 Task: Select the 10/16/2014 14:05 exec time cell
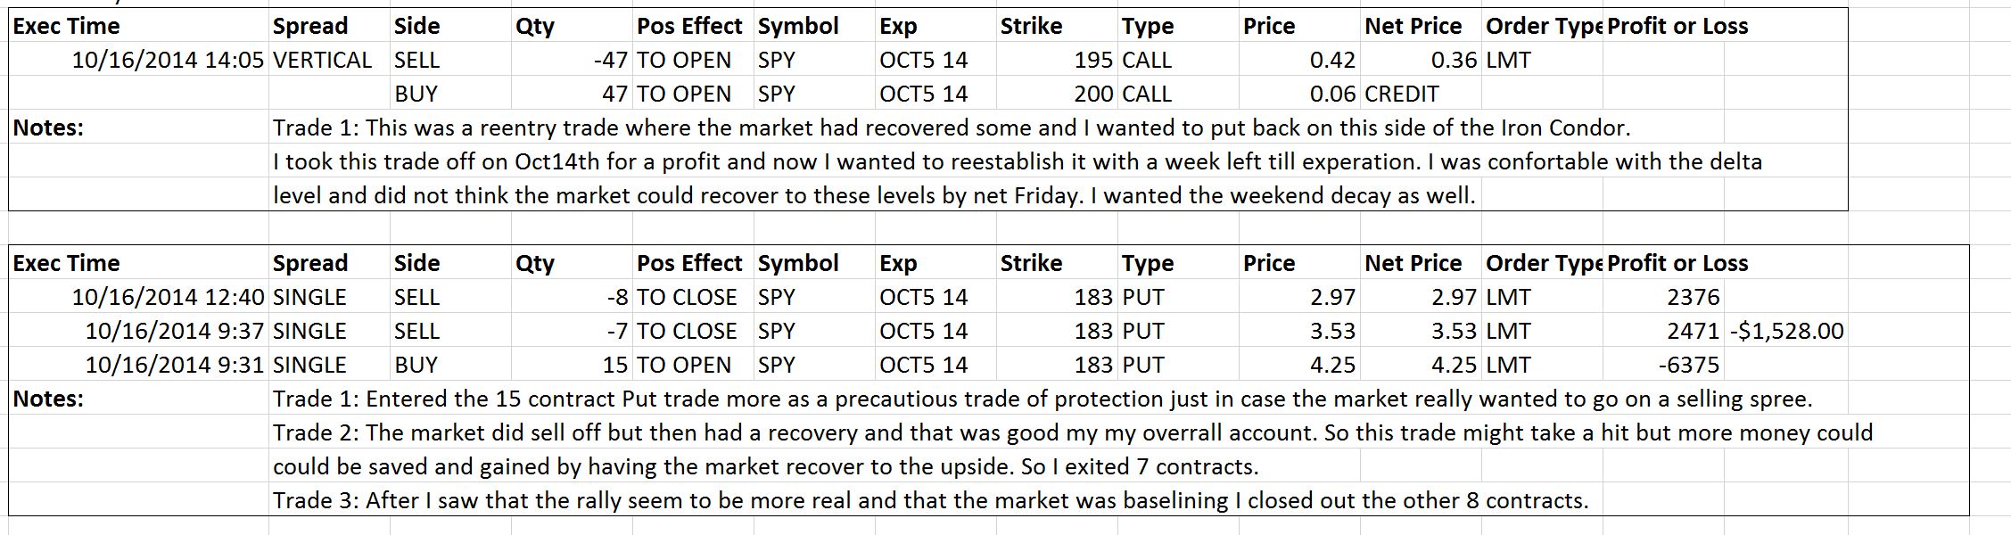pos(138,60)
